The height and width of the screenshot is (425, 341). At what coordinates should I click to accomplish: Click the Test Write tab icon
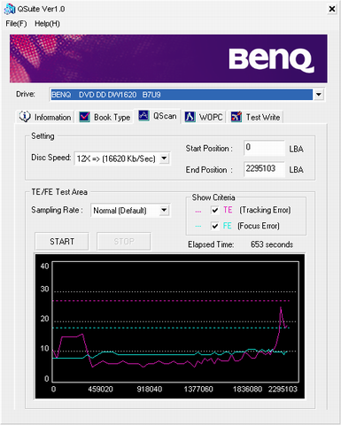click(x=236, y=117)
